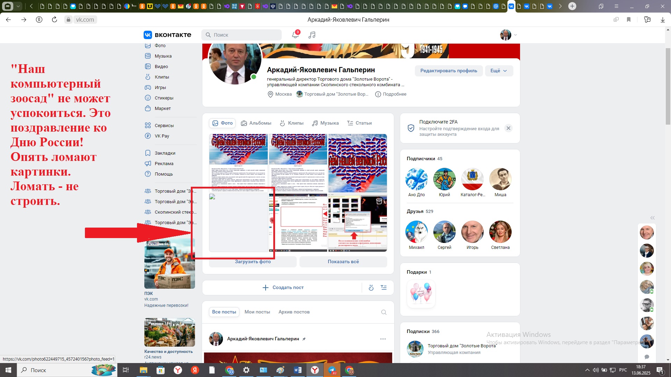Open post options three dots menu
This screenshot has height=377, width=671.
point(383,339)
